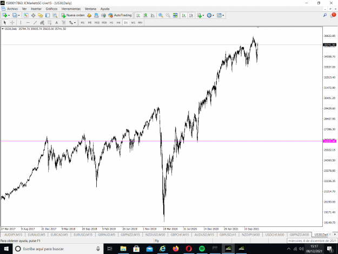
Task: Switch chart to candlesticks type
Action: (145, 15)
